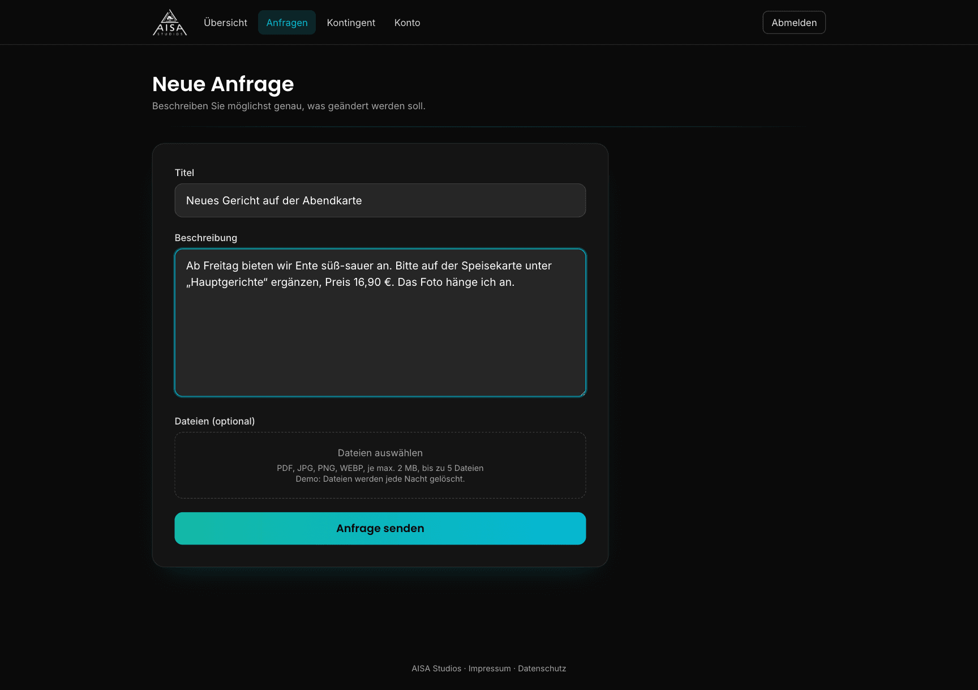Open the Dateien auswählen upload zone

[x=380, y=465]
